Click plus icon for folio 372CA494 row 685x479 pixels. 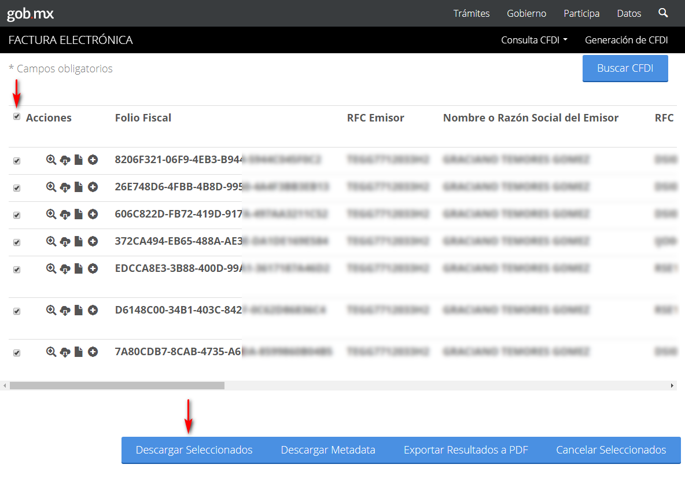click(x=93, y=241)
